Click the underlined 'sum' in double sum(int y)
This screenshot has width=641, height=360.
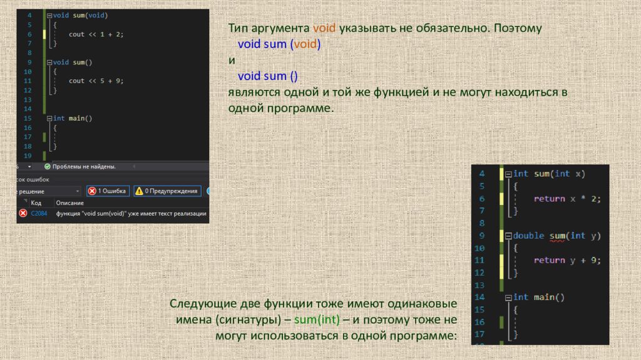(557, 236)
